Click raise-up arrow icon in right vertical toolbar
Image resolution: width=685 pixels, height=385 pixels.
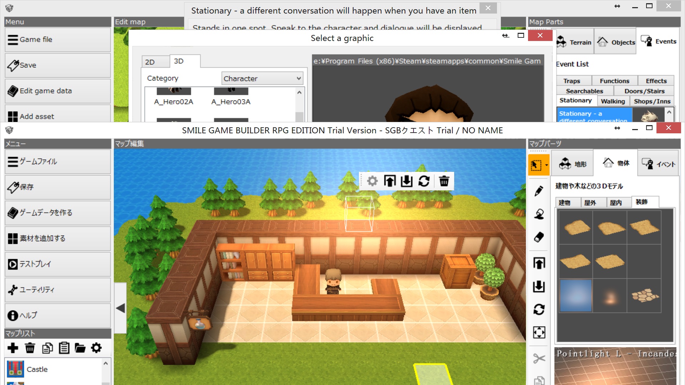[x=539, y=263]
